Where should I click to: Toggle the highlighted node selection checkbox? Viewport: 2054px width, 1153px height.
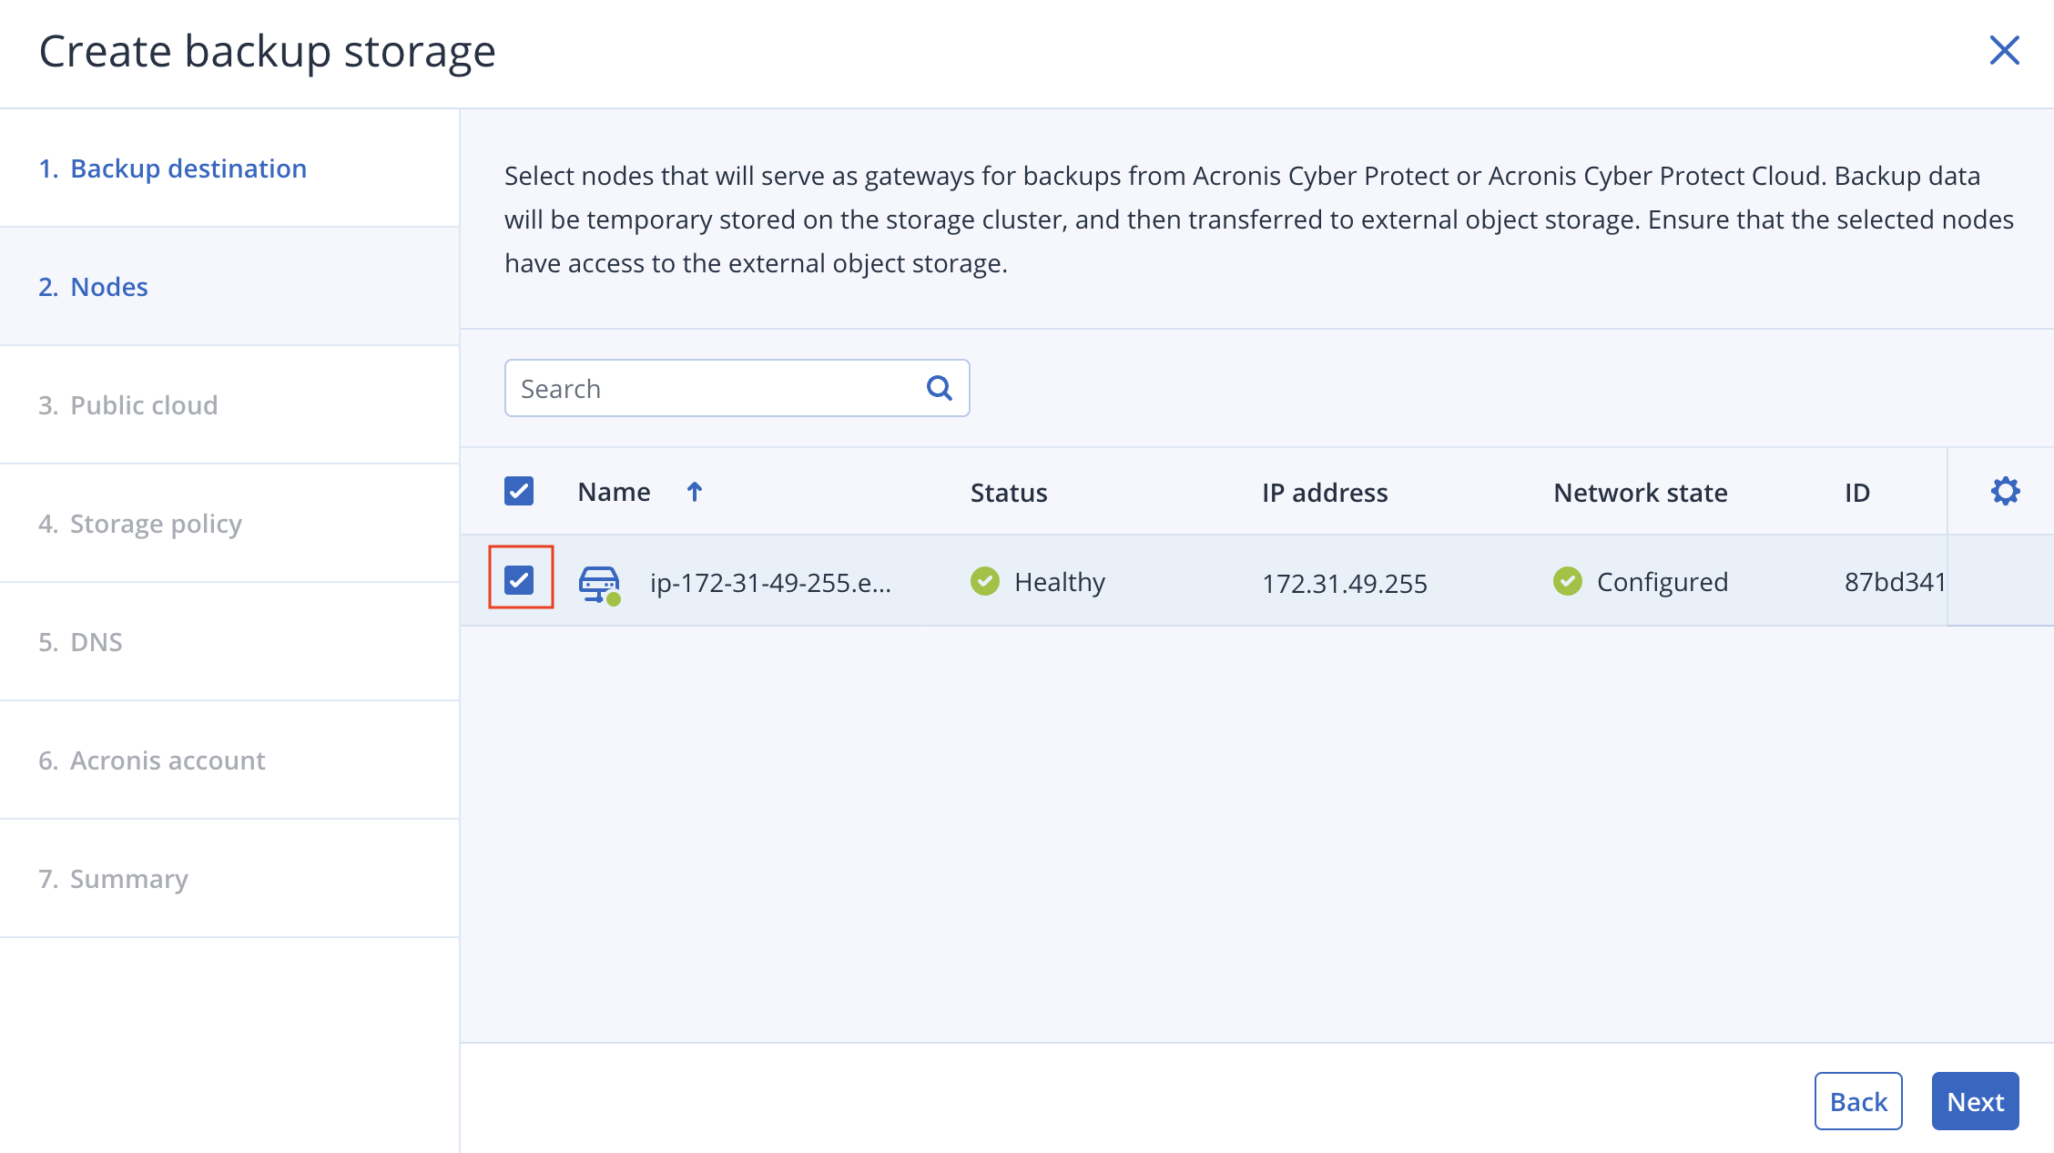point(520,580)
